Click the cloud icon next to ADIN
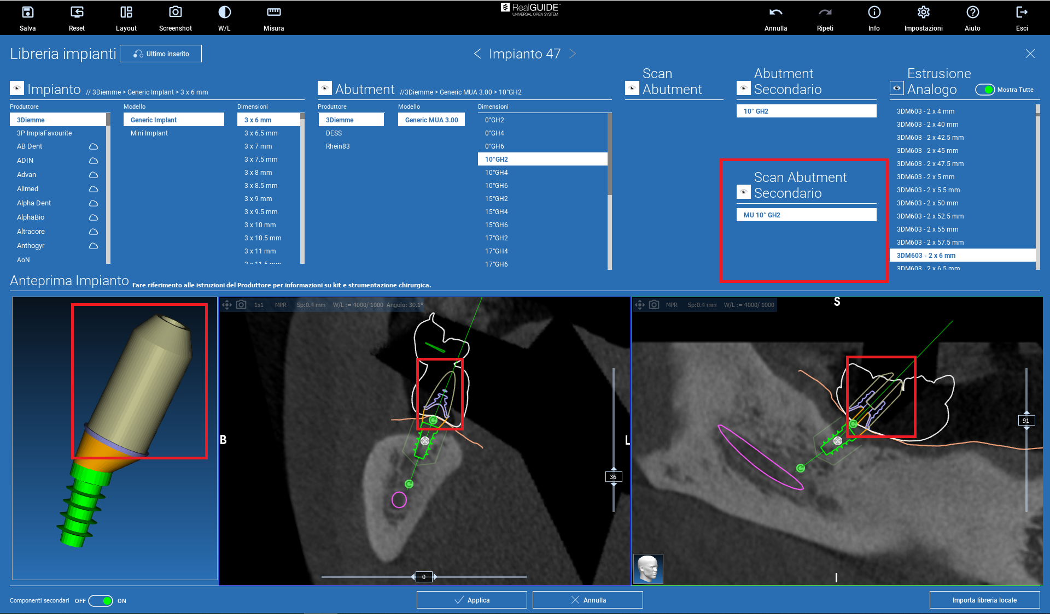Screen dimensions: 1050x614 [94, 161]
